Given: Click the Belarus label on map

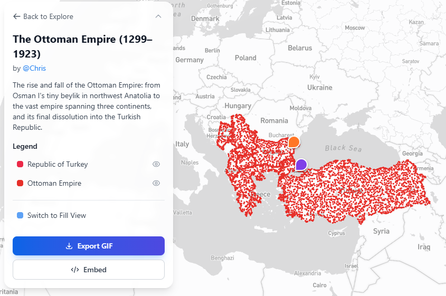Looking at the screenshot, I should (x=300, y=48).
